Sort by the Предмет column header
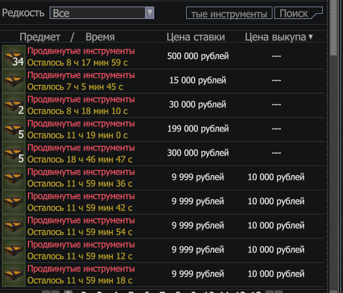 click(40, 37)
